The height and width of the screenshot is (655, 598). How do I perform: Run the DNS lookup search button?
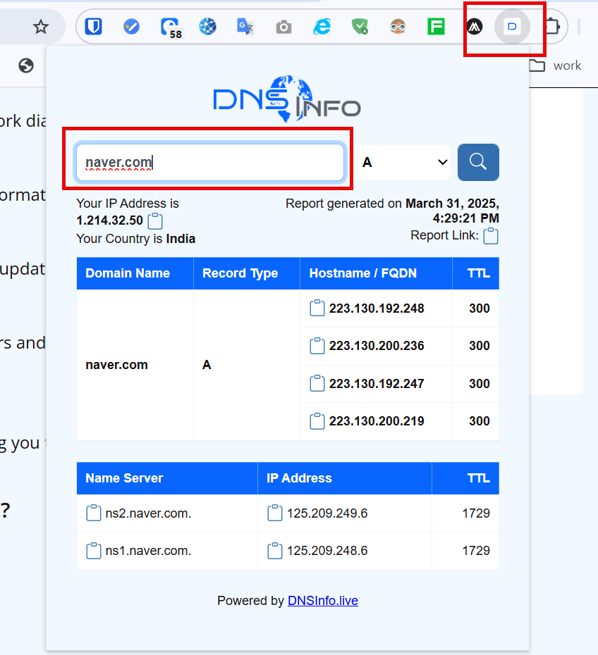click(x=478, y=162)
